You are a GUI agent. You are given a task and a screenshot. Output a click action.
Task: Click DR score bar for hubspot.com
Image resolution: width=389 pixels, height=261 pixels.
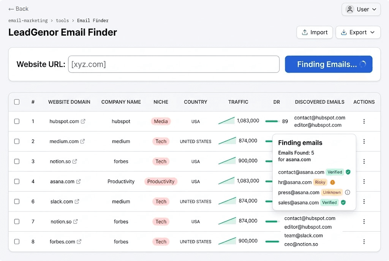pos(272,121)
